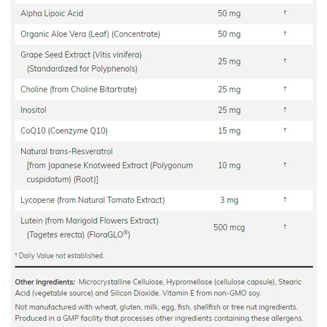Click the allergen statement about wheat and gluten
This screenshot has height=327, width=327.
coord(159,312)
